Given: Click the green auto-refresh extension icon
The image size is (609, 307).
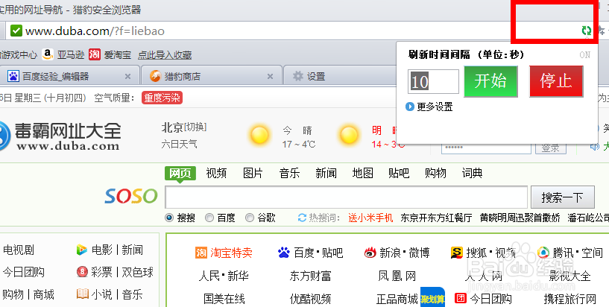Looking at the screenshot, I should pyautogui.click(x=586, y=31).
